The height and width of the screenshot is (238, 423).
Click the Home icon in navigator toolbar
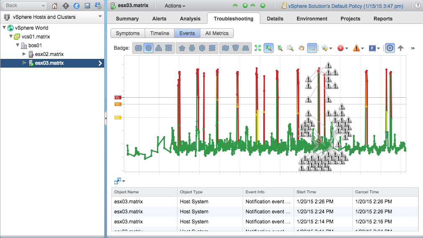pos(54,6)
